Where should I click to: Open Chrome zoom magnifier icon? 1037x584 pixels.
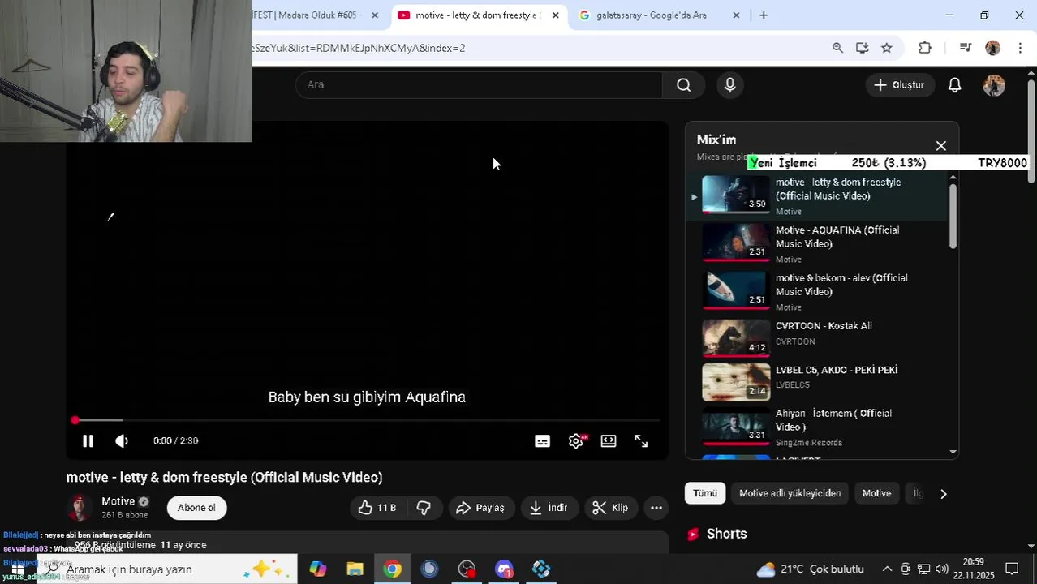point(837,48)
